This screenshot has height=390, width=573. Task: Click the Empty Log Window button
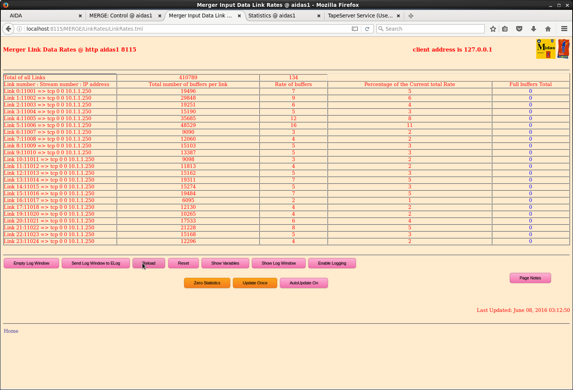point(31,263)
